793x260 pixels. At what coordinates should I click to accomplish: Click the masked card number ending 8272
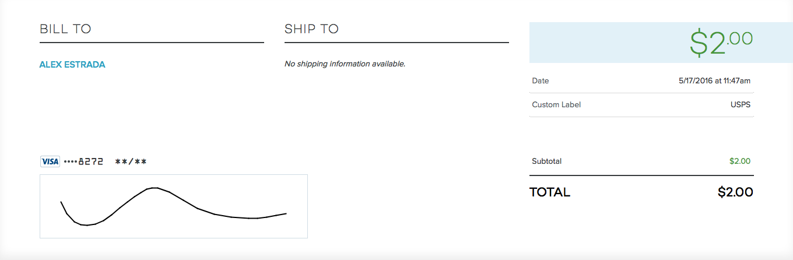pyautogui.click(x=83, y=161)
